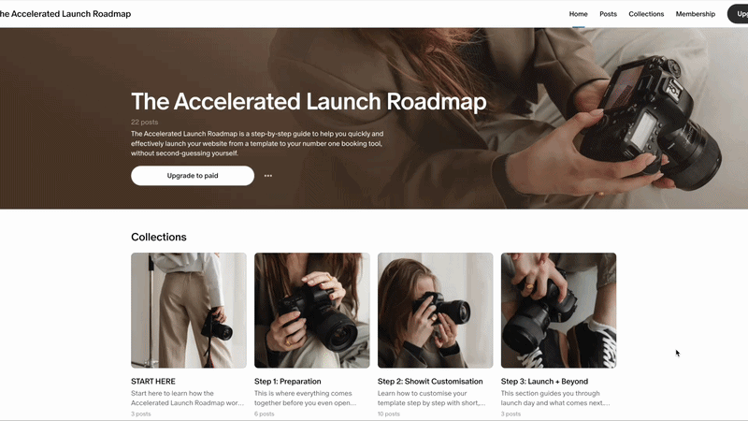Viewport: 748px width, 421px height.
Task: Open Step 3: Launch + Beyond thumbnail image
Action: pos(558,311)
